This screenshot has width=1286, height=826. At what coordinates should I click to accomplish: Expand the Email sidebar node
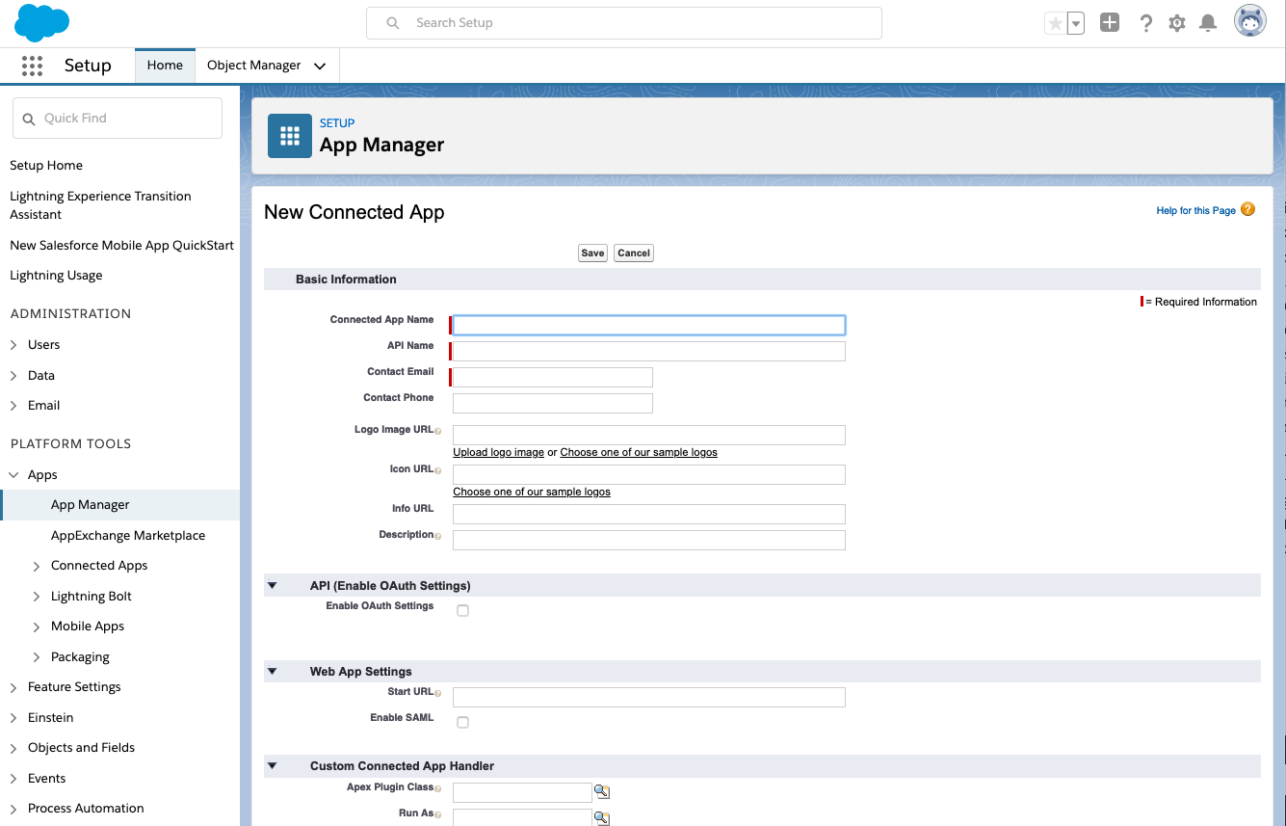(13, 406)
